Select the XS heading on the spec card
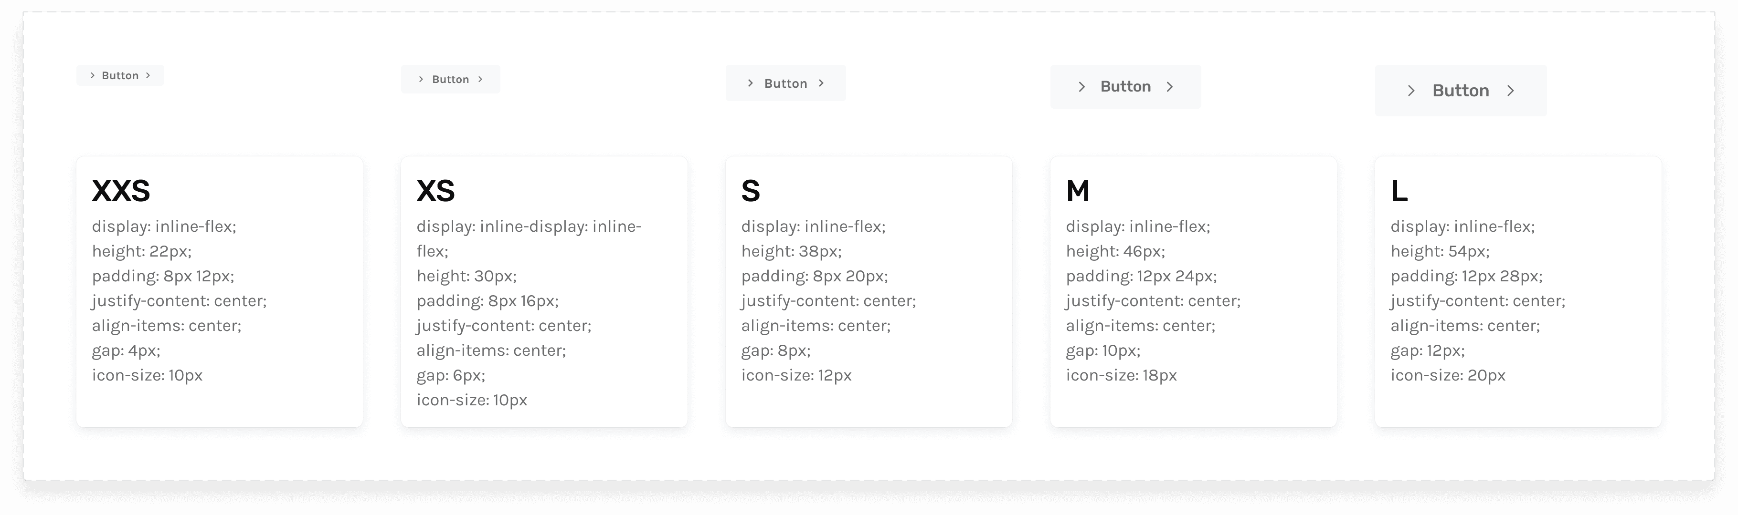This screenshot has width=1738, height=515. [x=436, y=191]
